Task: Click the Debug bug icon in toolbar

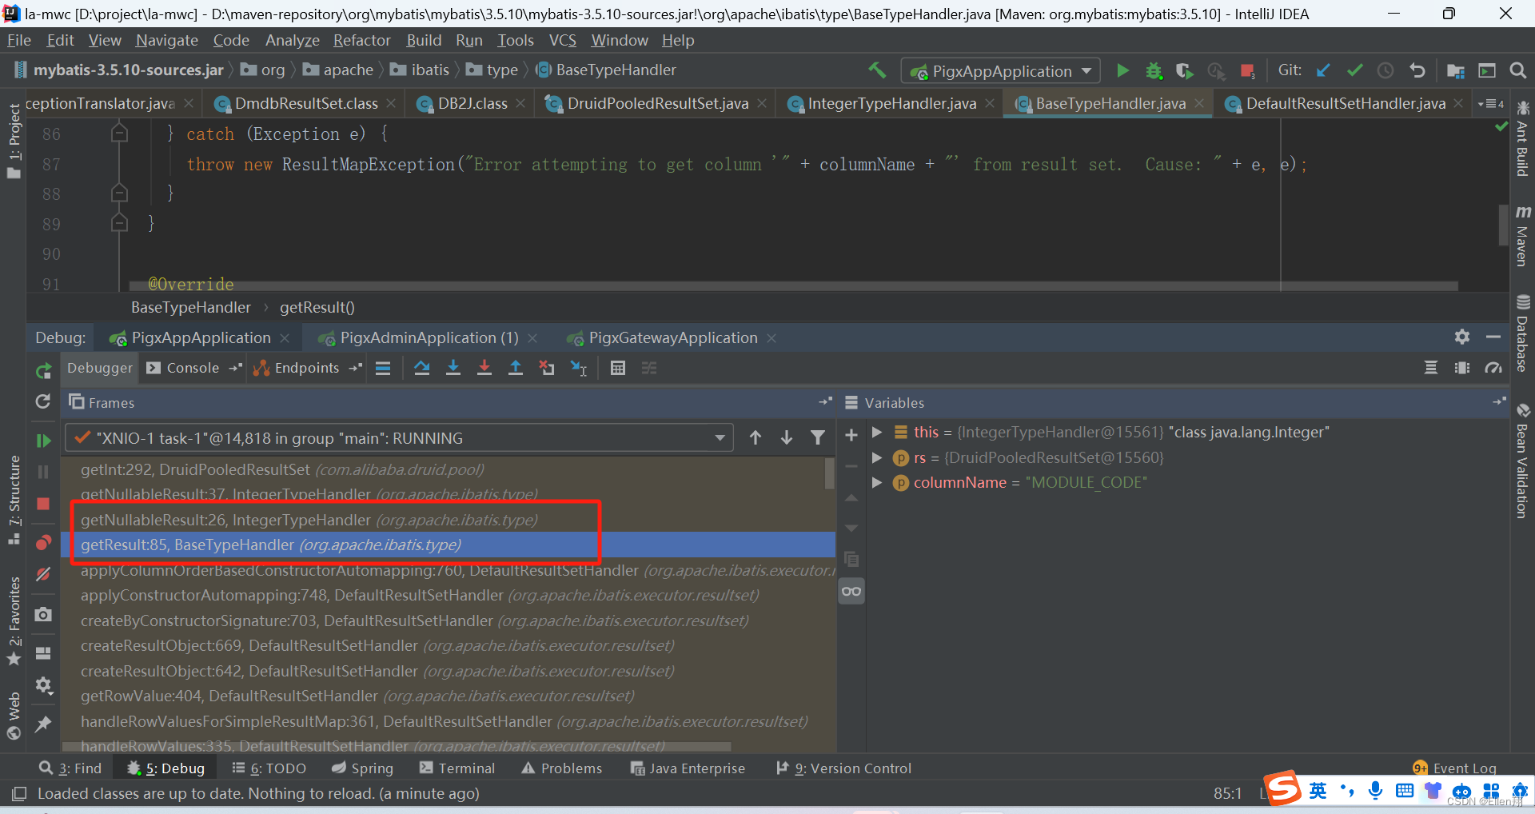Action: click(1154, 70)
